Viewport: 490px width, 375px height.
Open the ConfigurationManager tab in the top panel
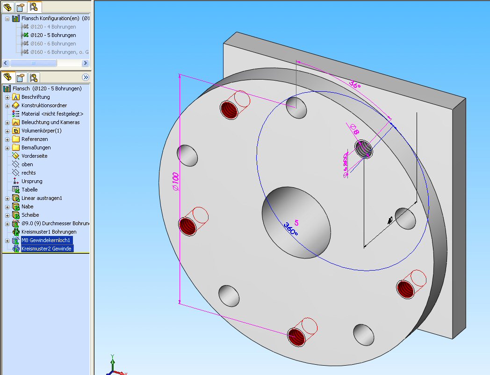point(34,7)
